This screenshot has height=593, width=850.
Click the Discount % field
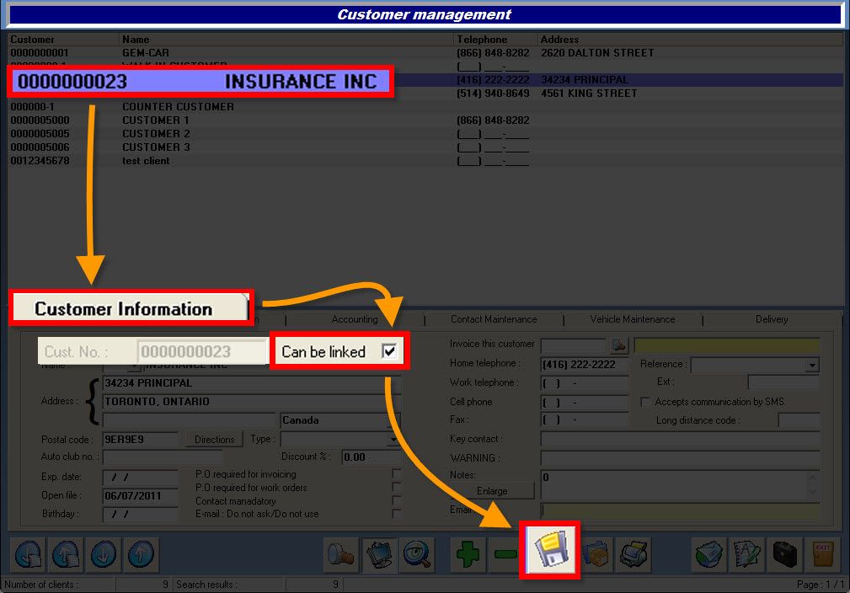[372, 457]
